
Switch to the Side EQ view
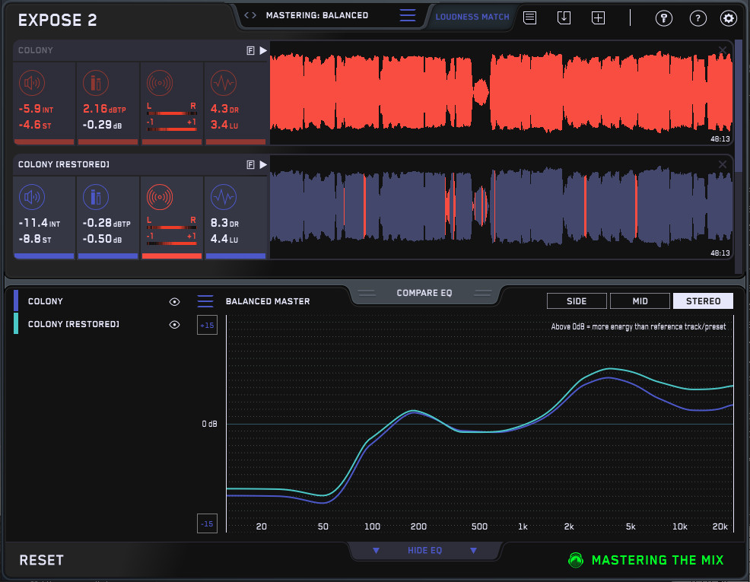[x=577, y=301]
